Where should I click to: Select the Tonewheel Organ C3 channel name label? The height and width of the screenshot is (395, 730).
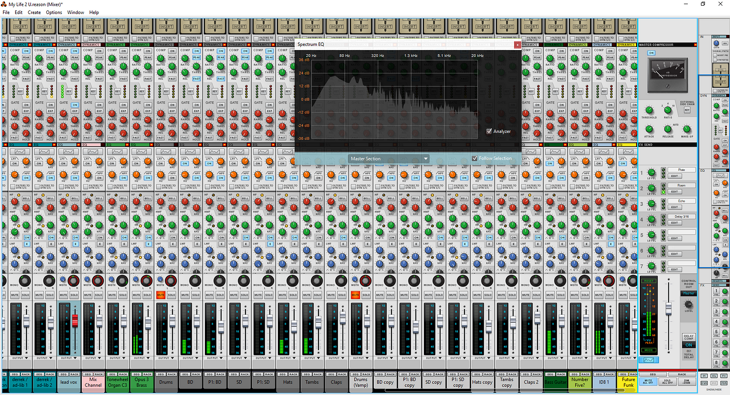pyautogui.click(x=118, y=382)
